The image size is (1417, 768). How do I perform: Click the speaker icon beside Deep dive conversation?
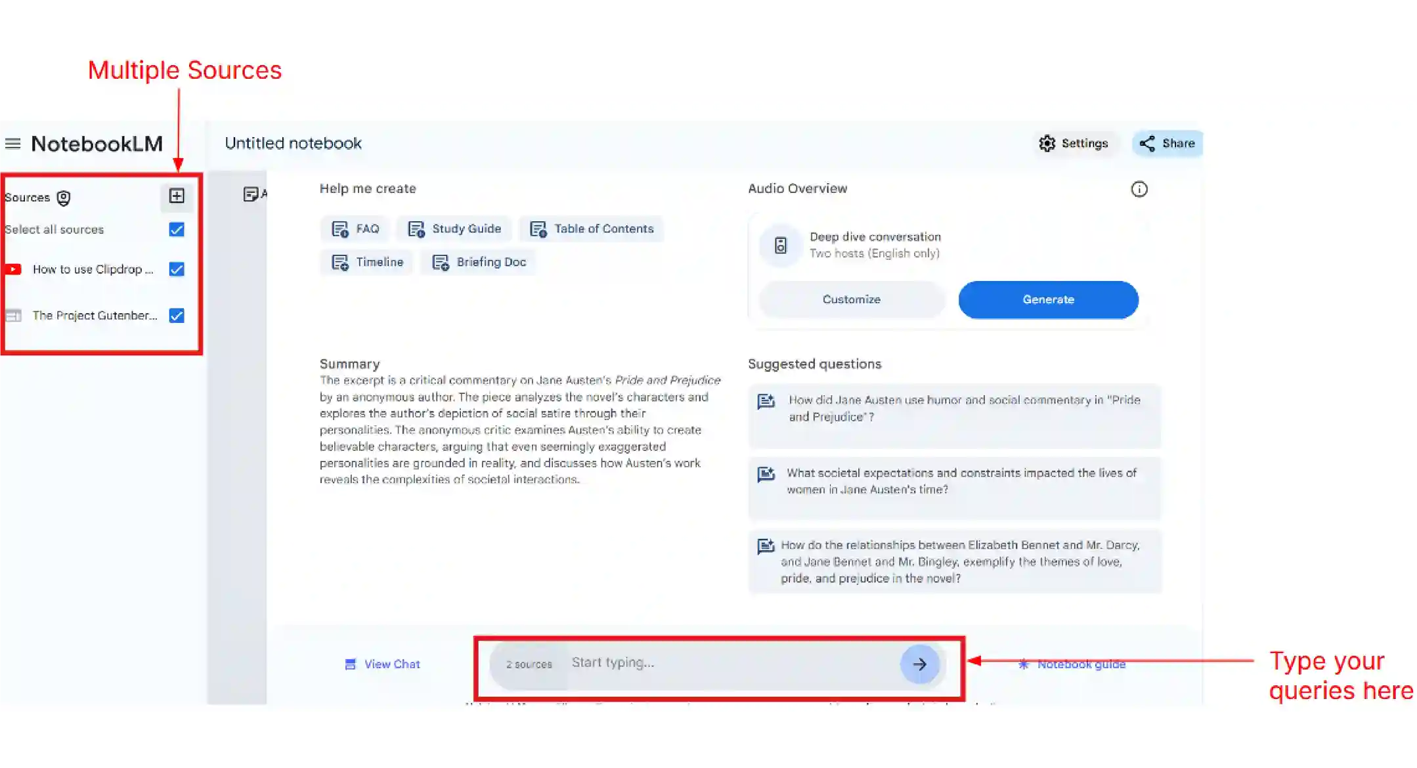point(780,245)
